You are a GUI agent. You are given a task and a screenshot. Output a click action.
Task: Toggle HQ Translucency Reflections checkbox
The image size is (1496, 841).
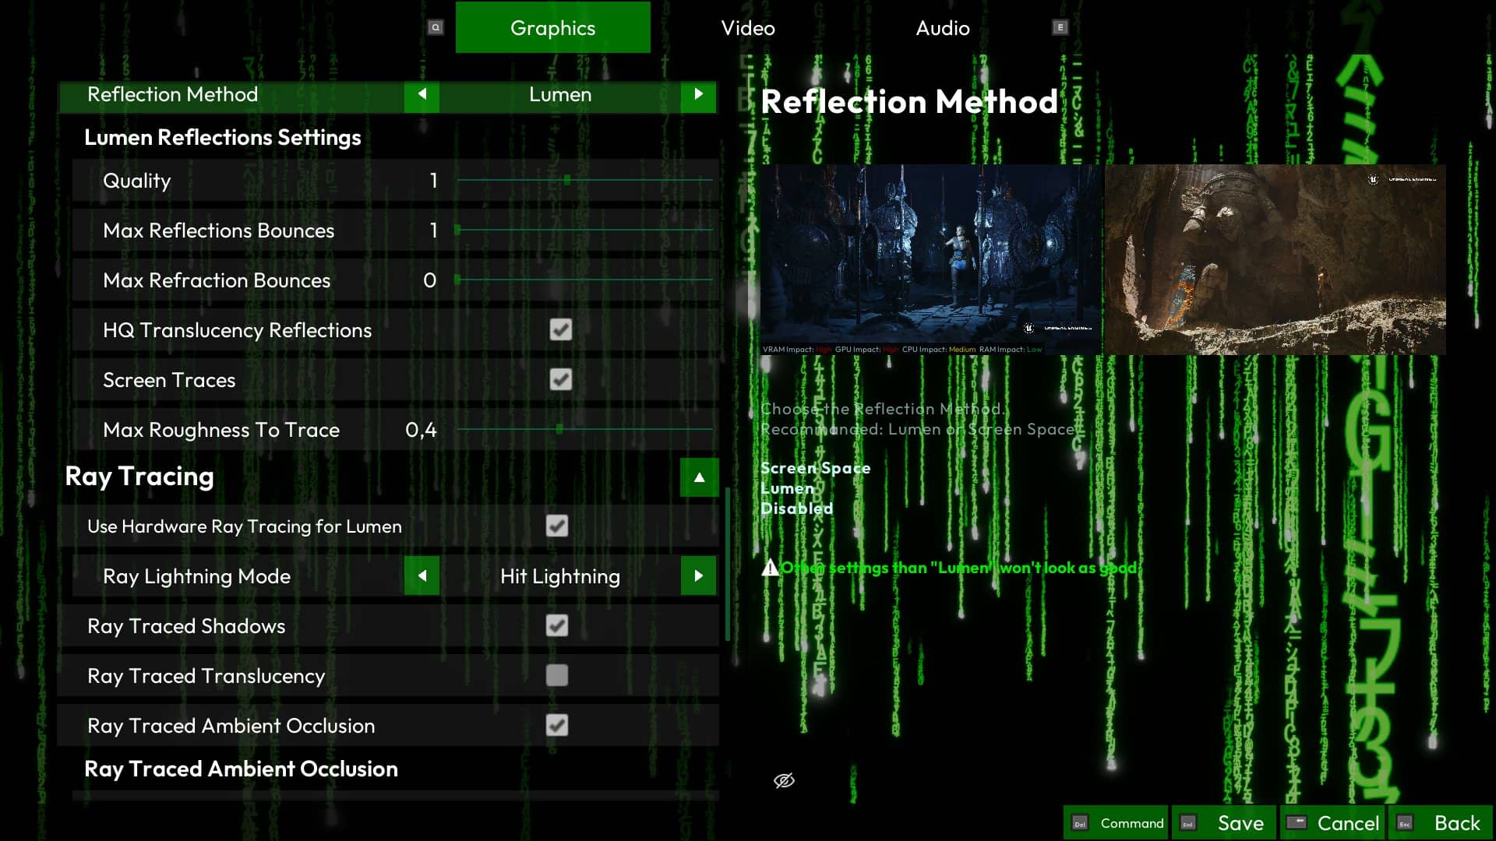[x=561, y=330]
